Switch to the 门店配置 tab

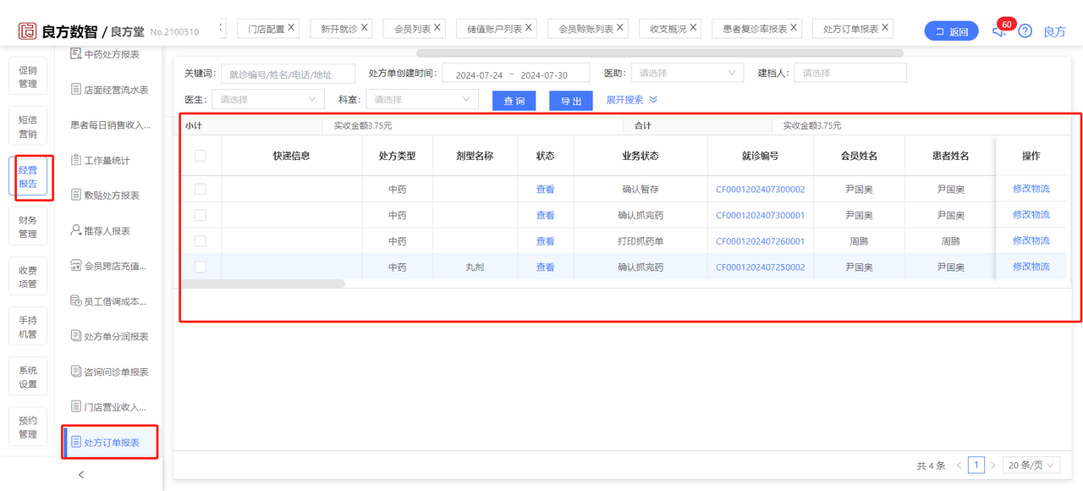pyautogui.click(x=266, y=29)
